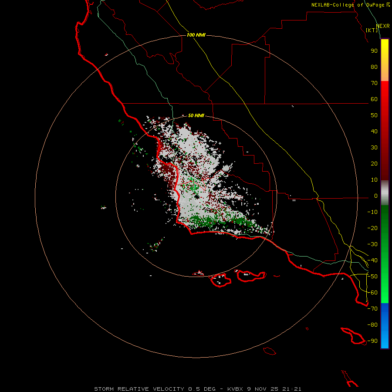
Task: Click the -30 value on velocity scale
Action: click(x=372, y=244)
